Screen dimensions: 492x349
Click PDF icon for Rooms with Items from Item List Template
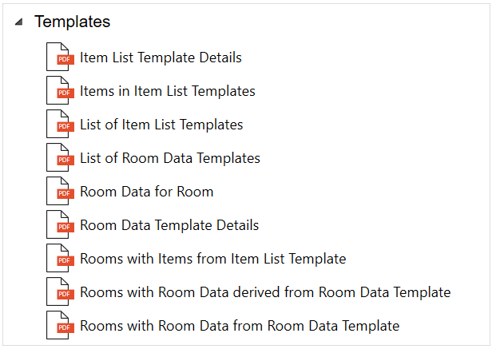(59, 260)
